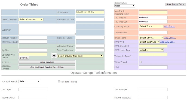Follow the Add Driver... link

point(170,38)
